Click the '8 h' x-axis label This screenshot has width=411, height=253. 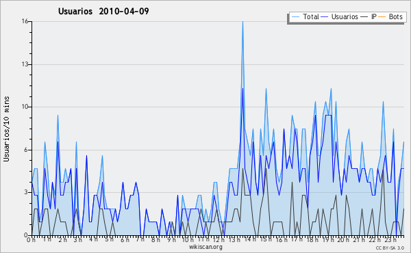pyautogui.click(x=155, y=240)
